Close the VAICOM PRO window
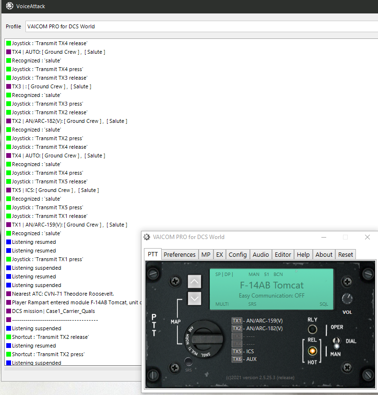378x395 pixels. (x=367, y=237)
